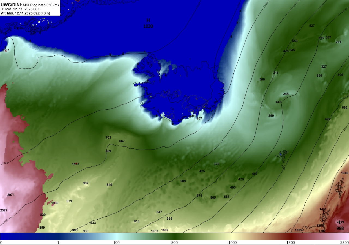Image resolution: width=349 pixels, height=245 pixels.
Task: Click the '467' height value
Action: pyautogui.click(x=255, y=174)
